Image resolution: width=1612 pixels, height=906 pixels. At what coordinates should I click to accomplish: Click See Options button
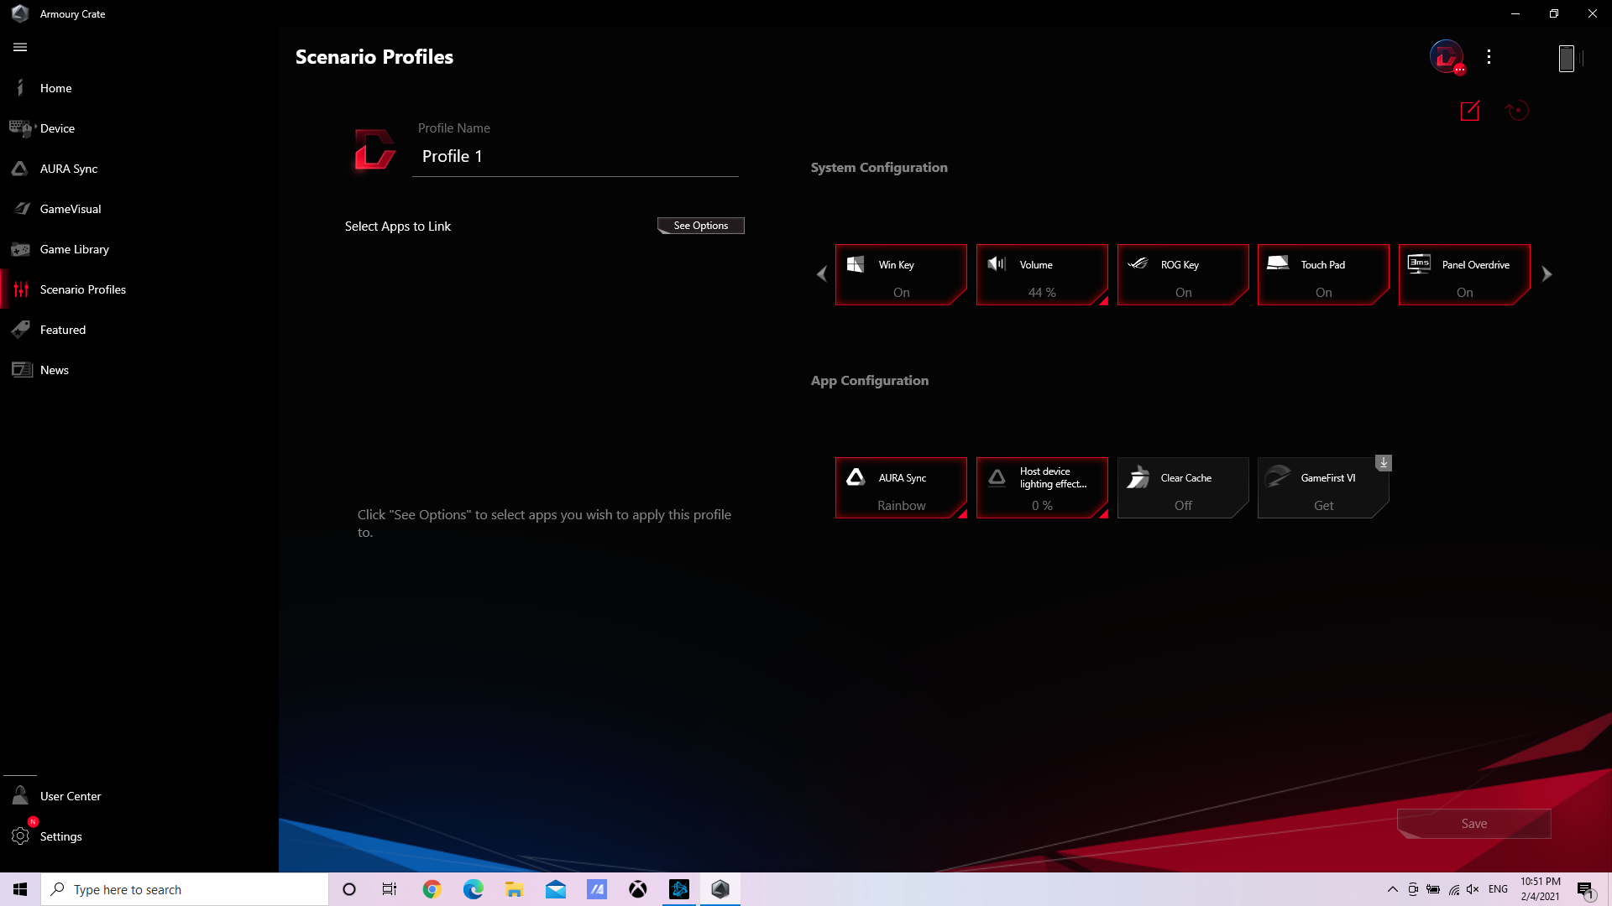701,226
